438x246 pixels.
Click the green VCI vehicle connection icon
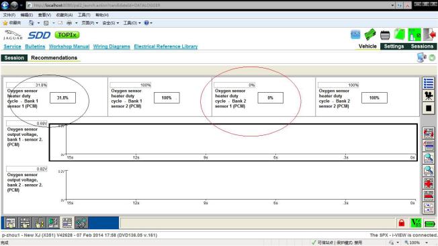(416, 223)
